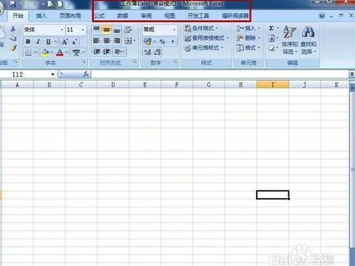
Task: Click the formula bar input field
Action: pos(220,74)
